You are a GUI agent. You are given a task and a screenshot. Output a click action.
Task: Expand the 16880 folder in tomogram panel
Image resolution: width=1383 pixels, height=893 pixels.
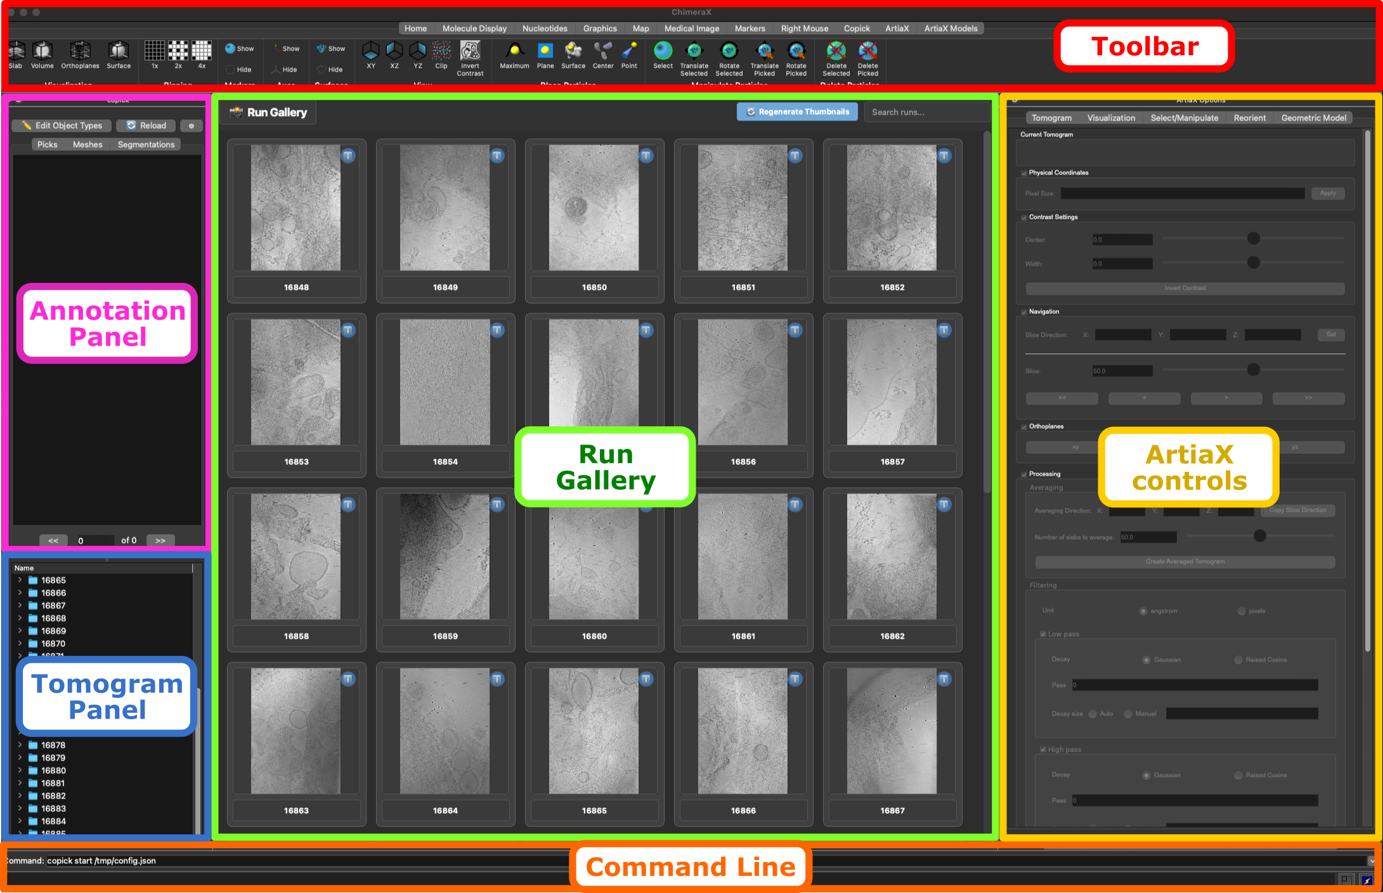pyautogui.click(x=20, y=771)
